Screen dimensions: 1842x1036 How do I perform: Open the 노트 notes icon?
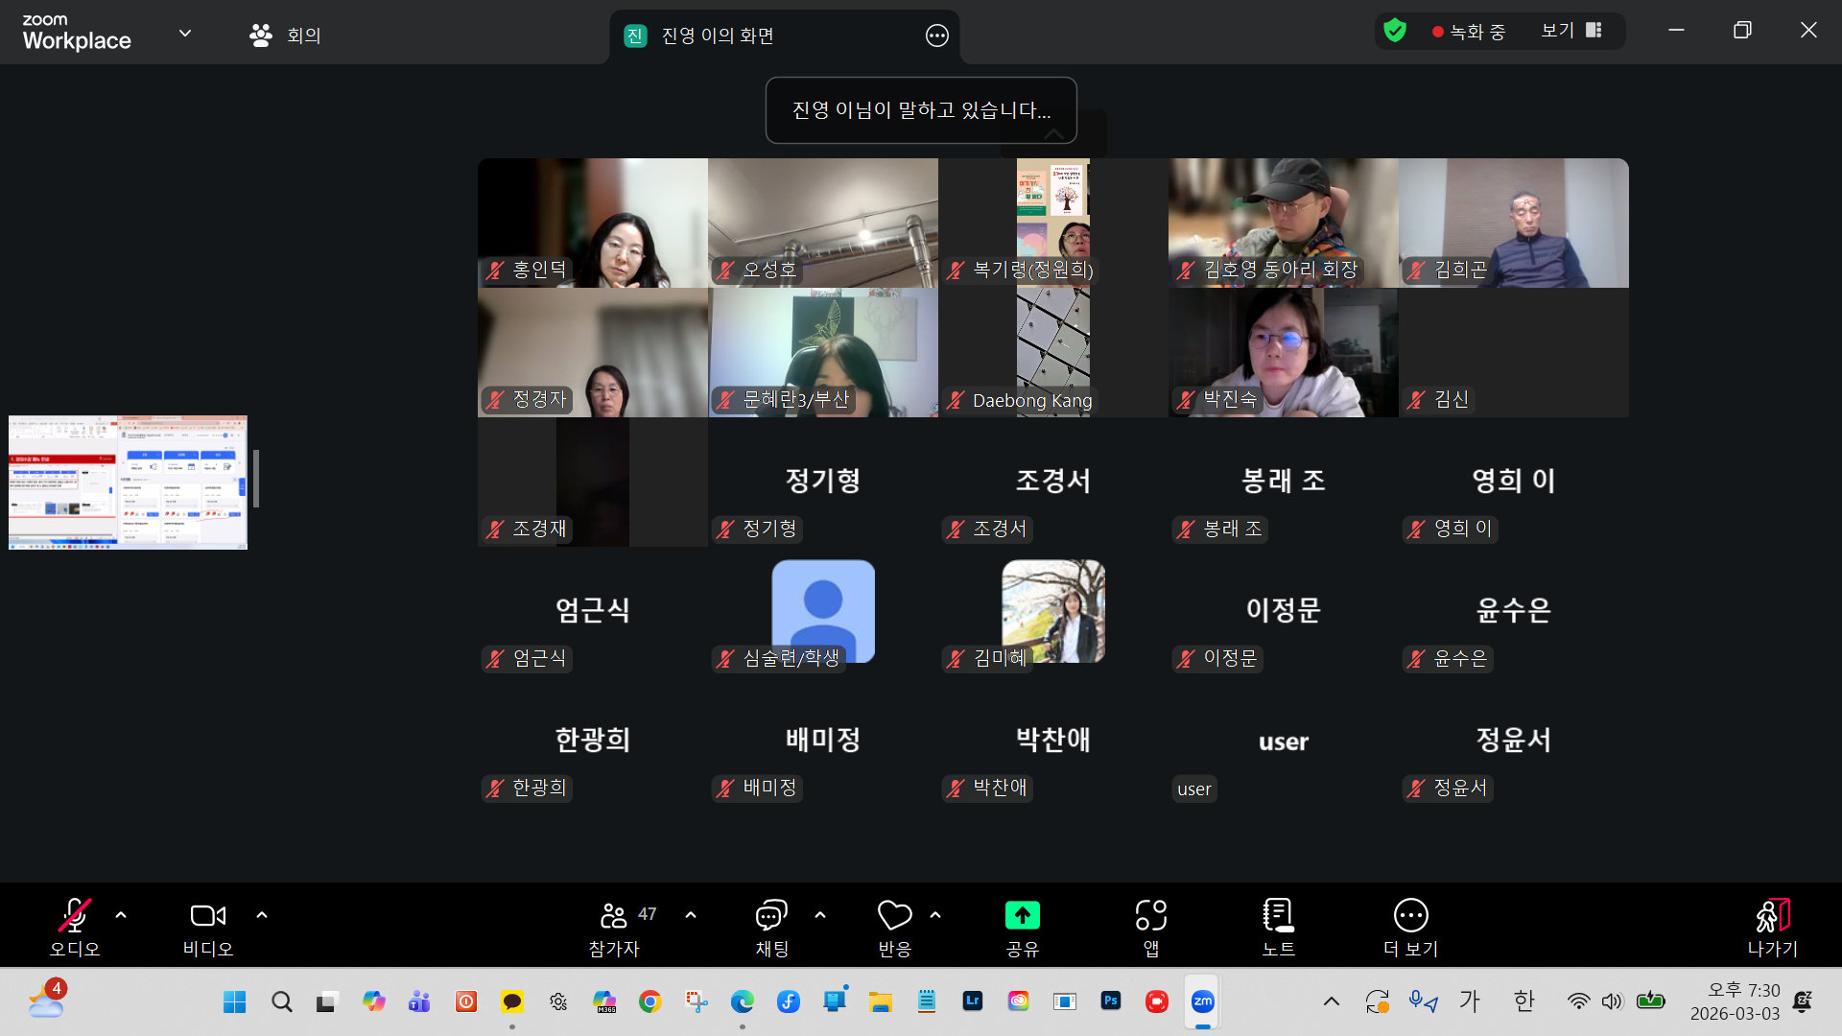click(x=1278, y=916)
